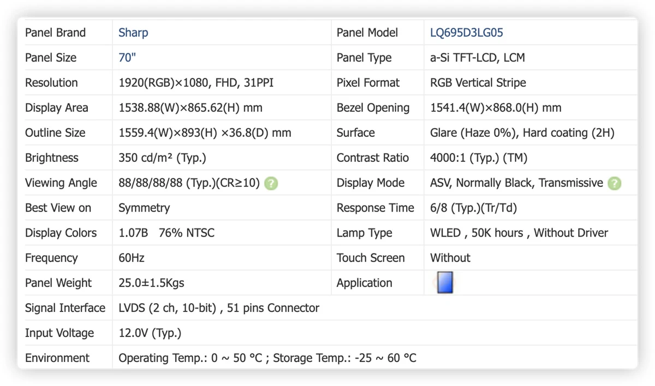Click the Touch Screen Without value

pyautogui.click(x=450, y=258)
